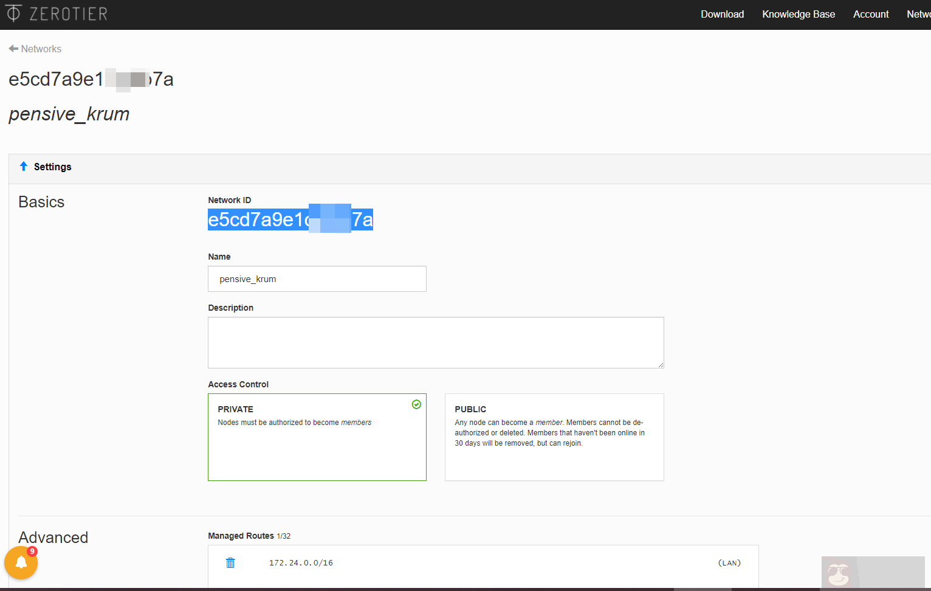This screenshot has width=931, height=591.
Task: Click the ZeroTier logo icon
Action: 13,13
